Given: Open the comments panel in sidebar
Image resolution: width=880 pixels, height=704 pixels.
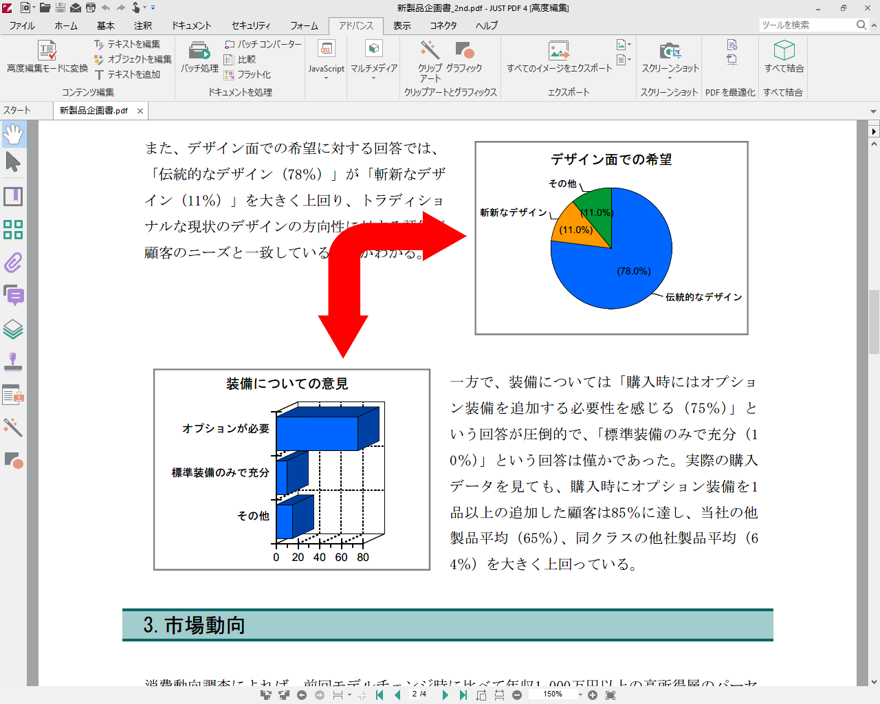Looking at the screenshot, I should [x=13, y=296].
